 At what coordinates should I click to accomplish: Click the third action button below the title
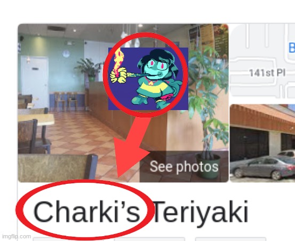coord(230,239)
